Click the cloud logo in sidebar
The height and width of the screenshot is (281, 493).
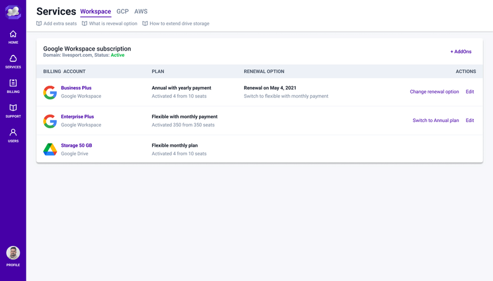[13, 12]
